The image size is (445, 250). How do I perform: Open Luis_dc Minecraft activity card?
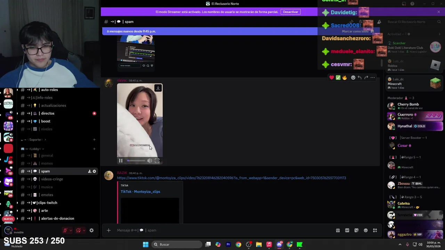click(x=414, y=83)
